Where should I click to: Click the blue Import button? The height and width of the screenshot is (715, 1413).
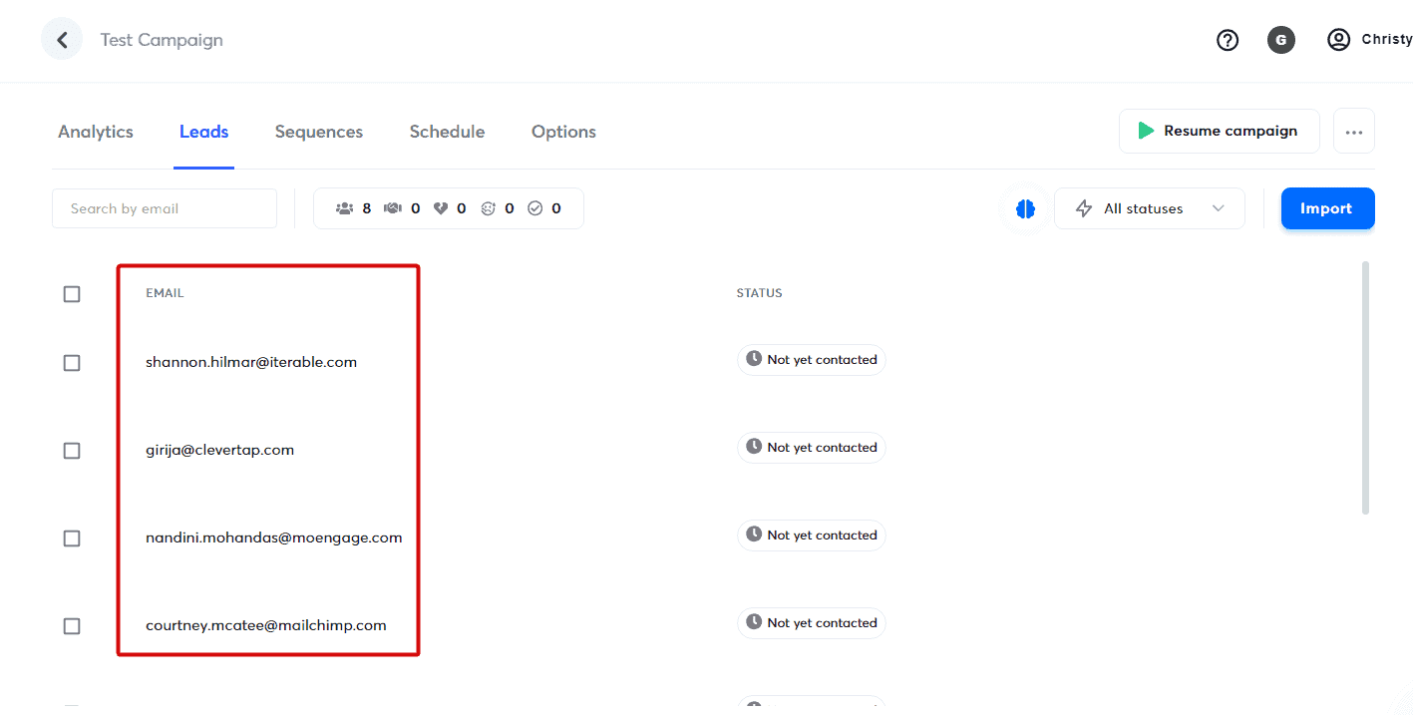tap(1326, 208)
